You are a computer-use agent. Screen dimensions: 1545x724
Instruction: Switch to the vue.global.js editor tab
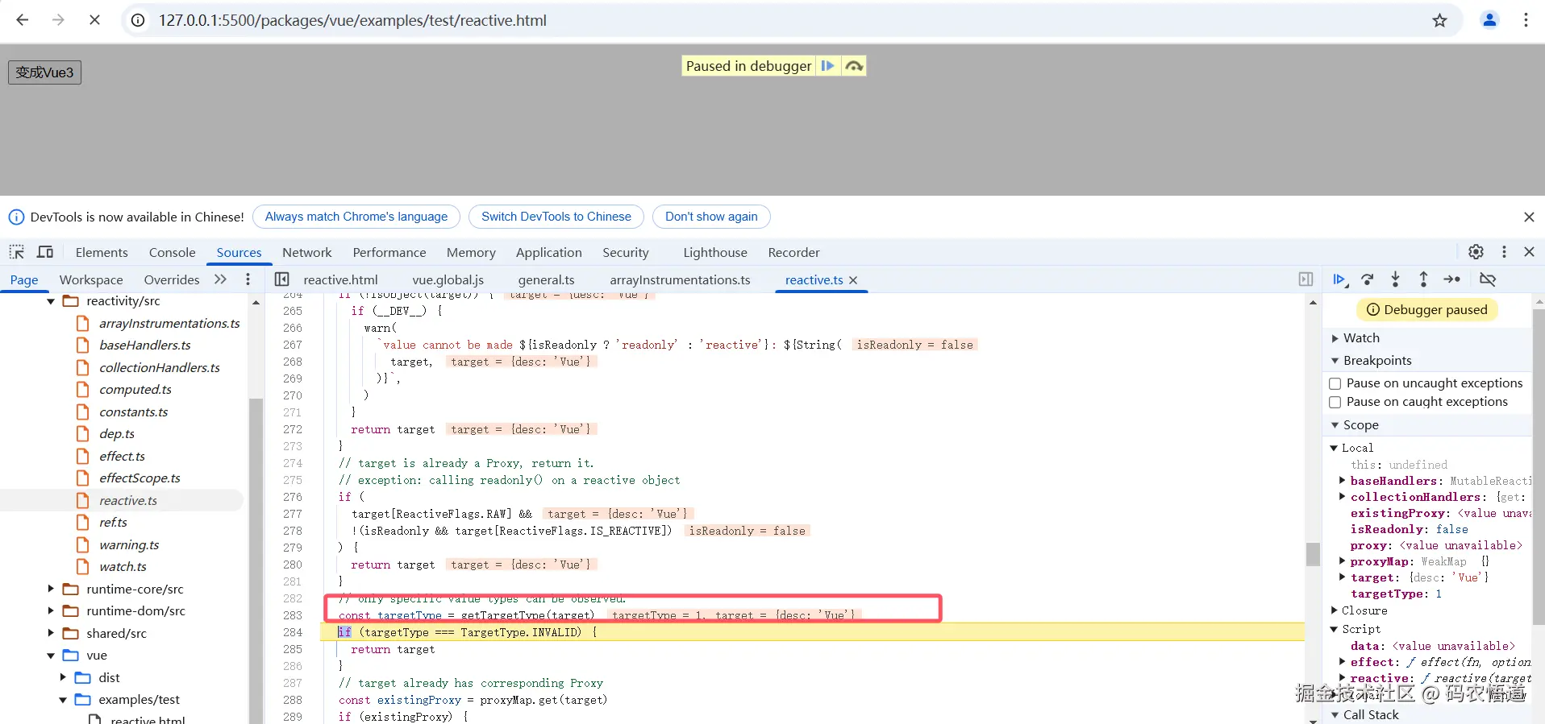[448, 279]
